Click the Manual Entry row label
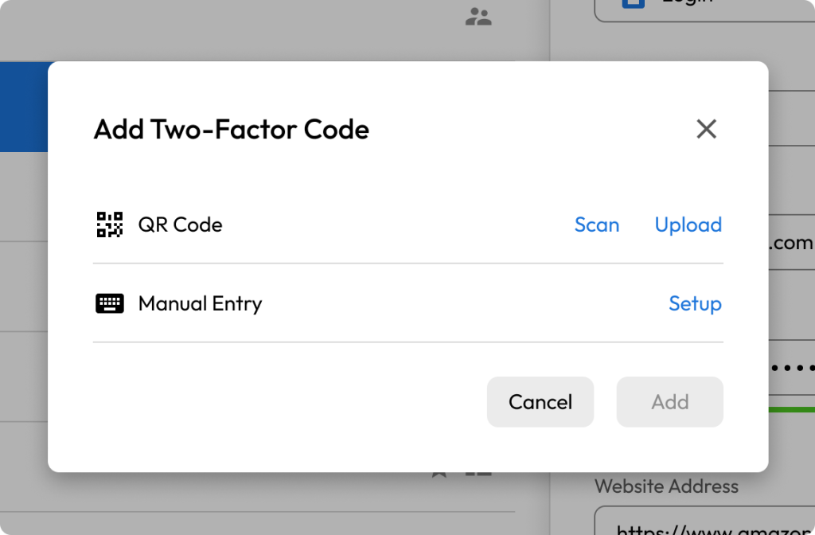This screenshot has height=535, width=815. coord(200,303)
